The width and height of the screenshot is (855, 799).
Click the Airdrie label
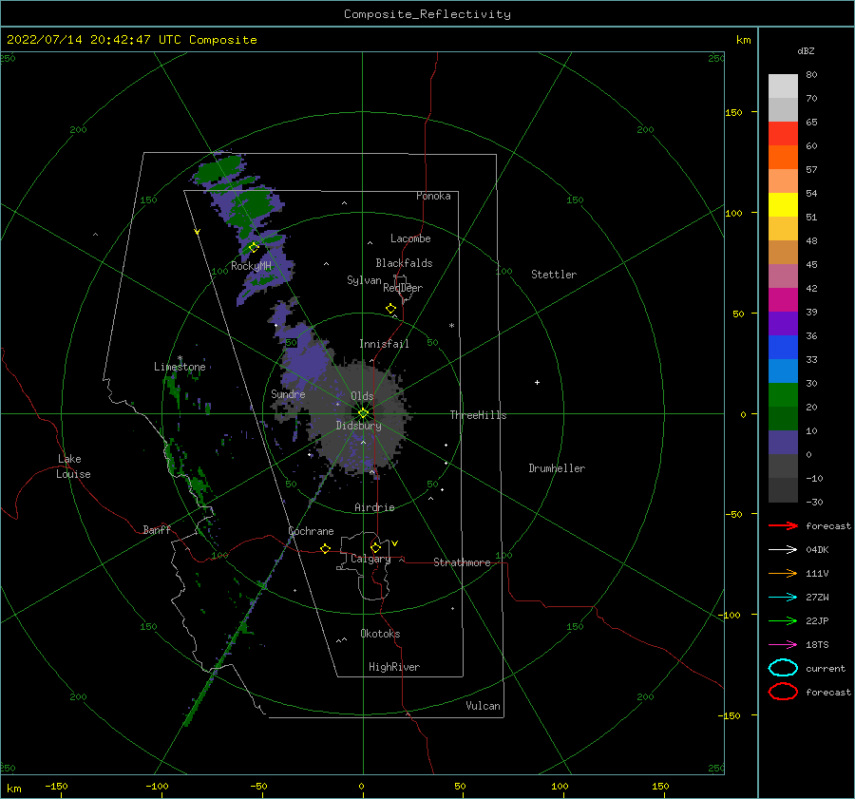click(x=374, y=507)
